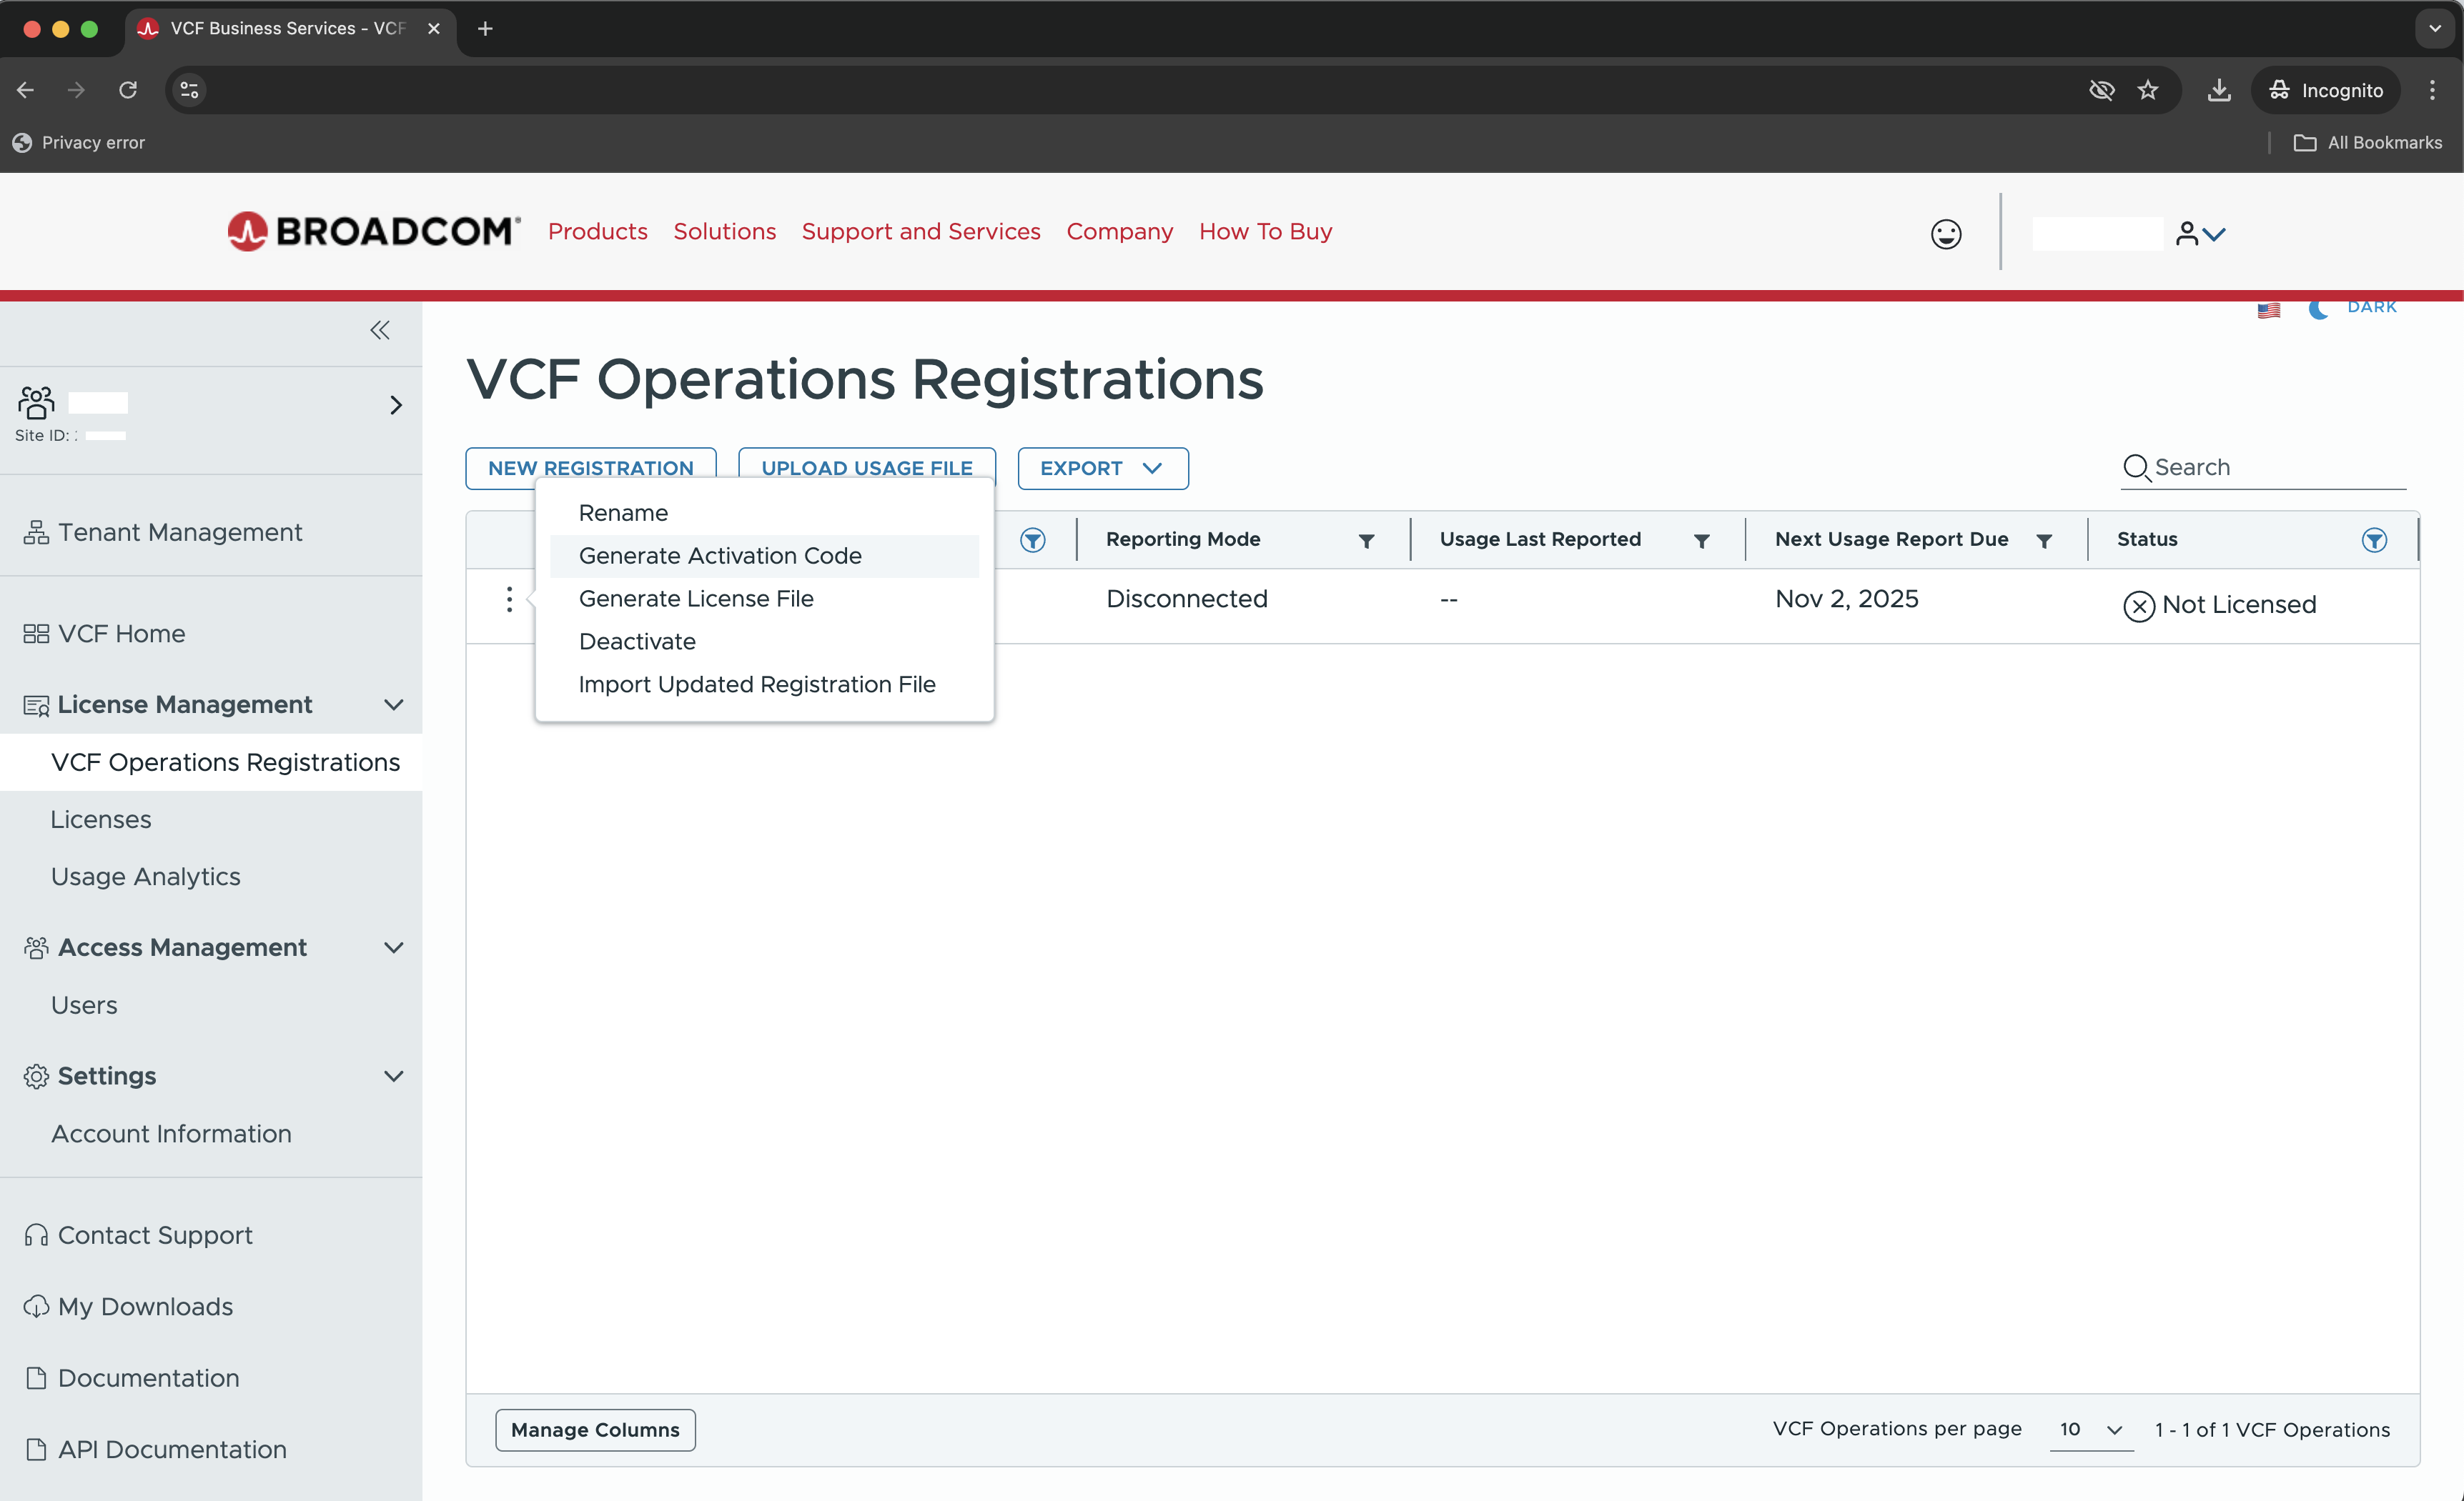Expand the site selector chevron

pyautogui.click(x=396, y=405)
